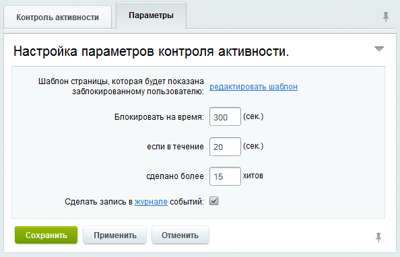Viewport: 400px width, 257px height.
Task: Click the Применить button
Action: tap(114, 235)
